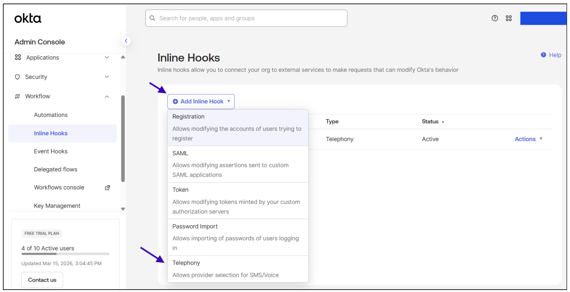The height and width of the screenshot is (292, 570).
Task: Select Password Import hook type
Action: [x=238, y=237]
